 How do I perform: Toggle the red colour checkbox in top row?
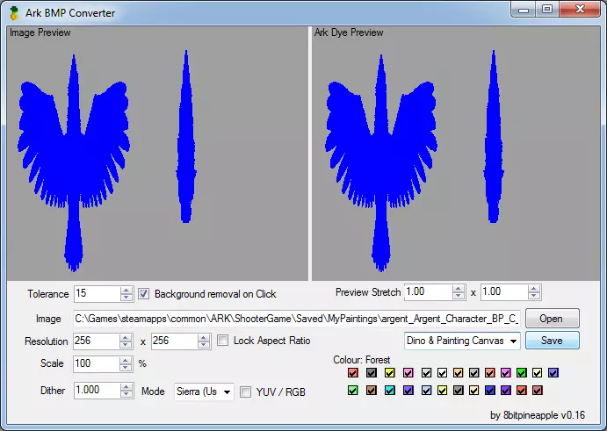[x=352, y=373]
